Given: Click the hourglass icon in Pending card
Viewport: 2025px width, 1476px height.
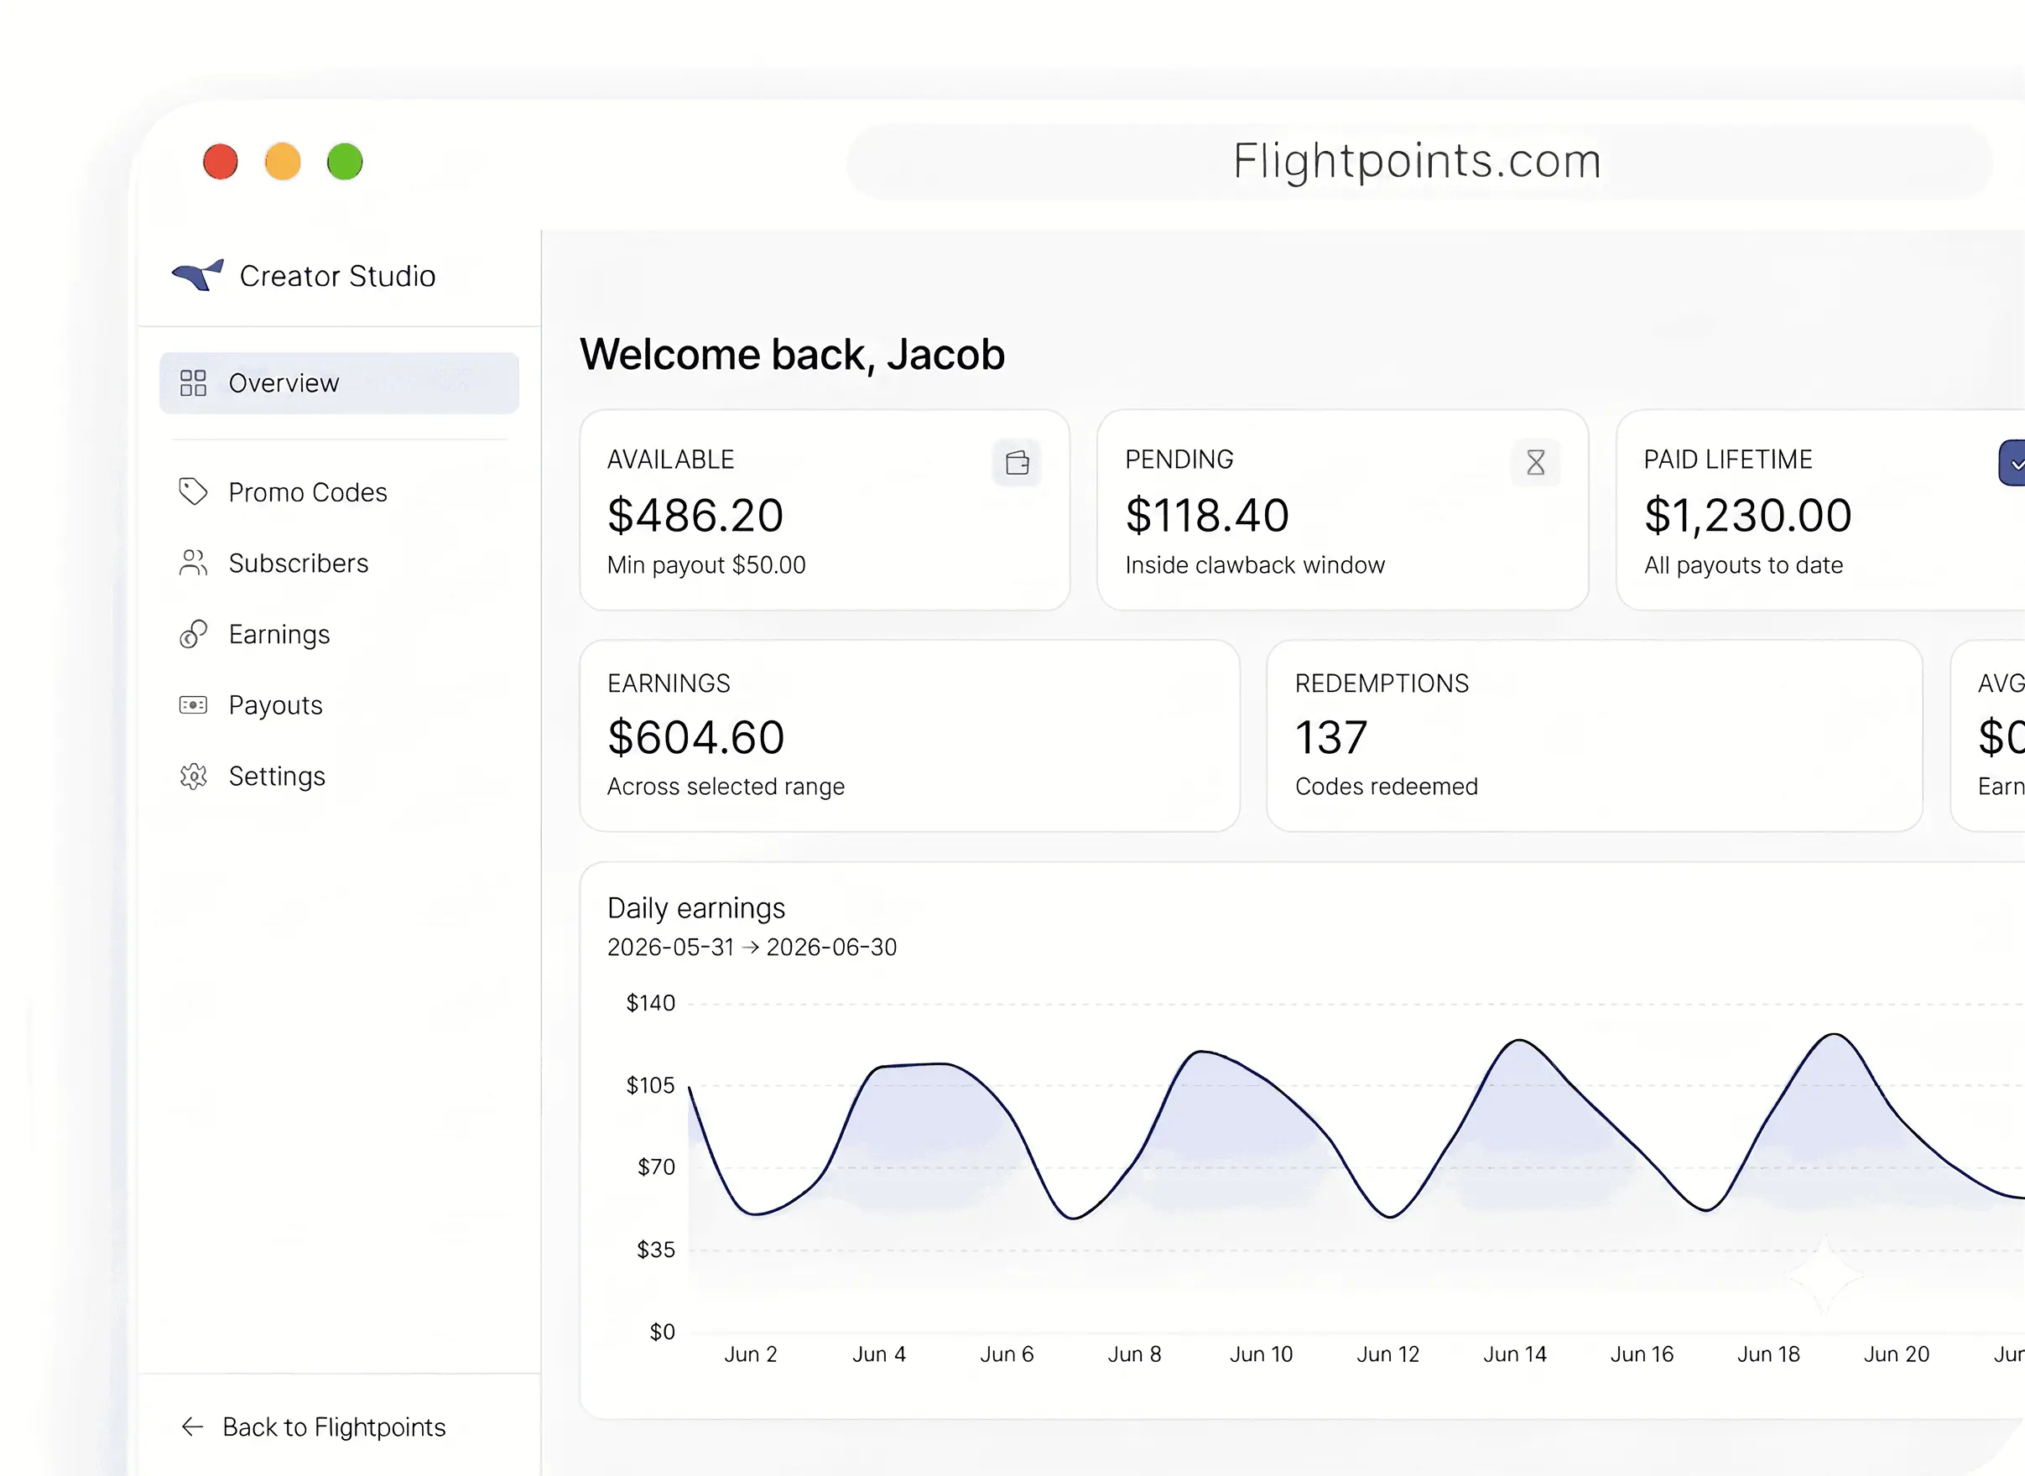Looking at the screenshot, I should coord(1535,463).
